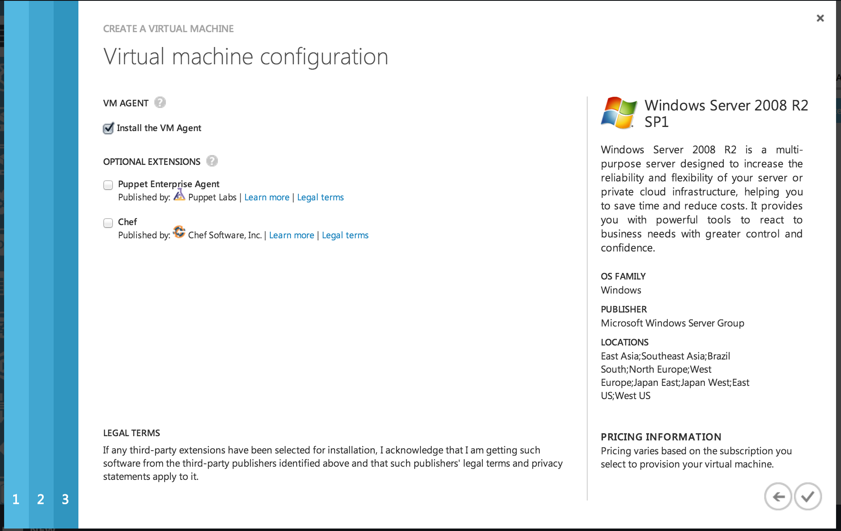Click the back arrow button

click(778, 496)
